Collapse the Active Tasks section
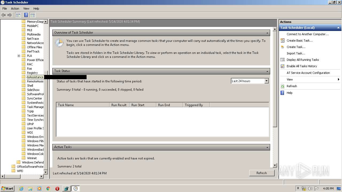This screenshot has width=342, height=192. point(267,147)
